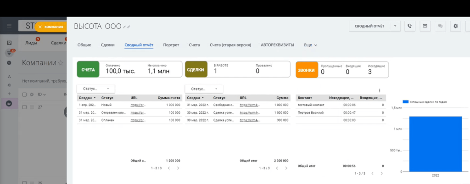Click tasks checkmark icon in left sidebar

[9, 43]
